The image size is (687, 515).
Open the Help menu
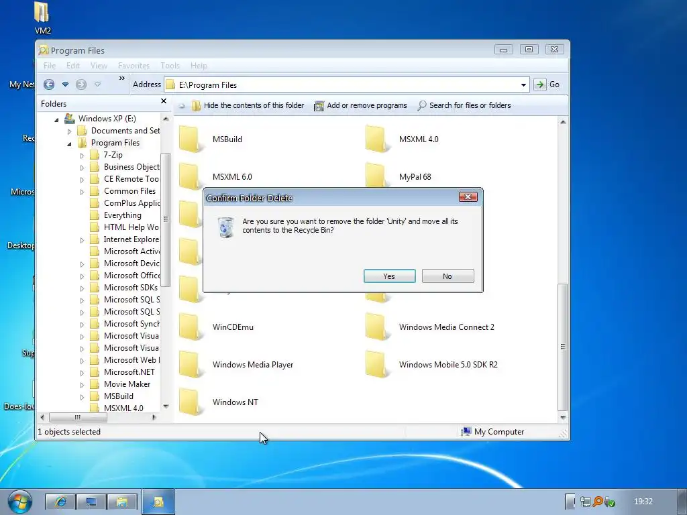coord(199,66)
